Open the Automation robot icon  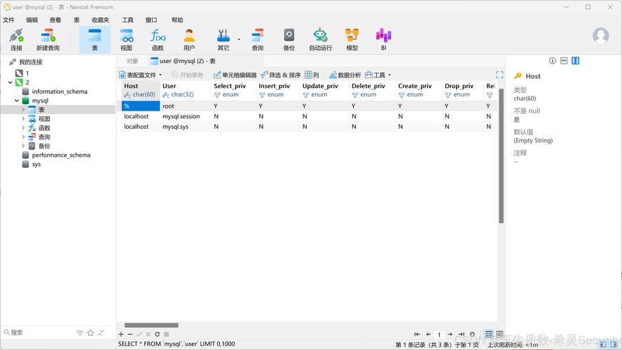click(321, 40)
